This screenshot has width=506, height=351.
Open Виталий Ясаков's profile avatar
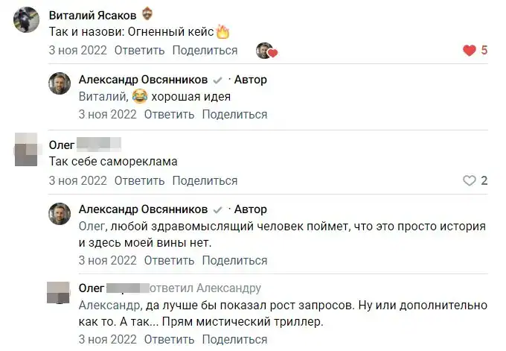(27, 19)
